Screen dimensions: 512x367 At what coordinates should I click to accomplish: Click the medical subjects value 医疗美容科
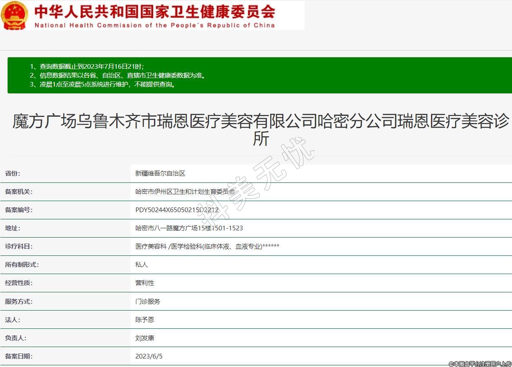[x=207, y=247]
